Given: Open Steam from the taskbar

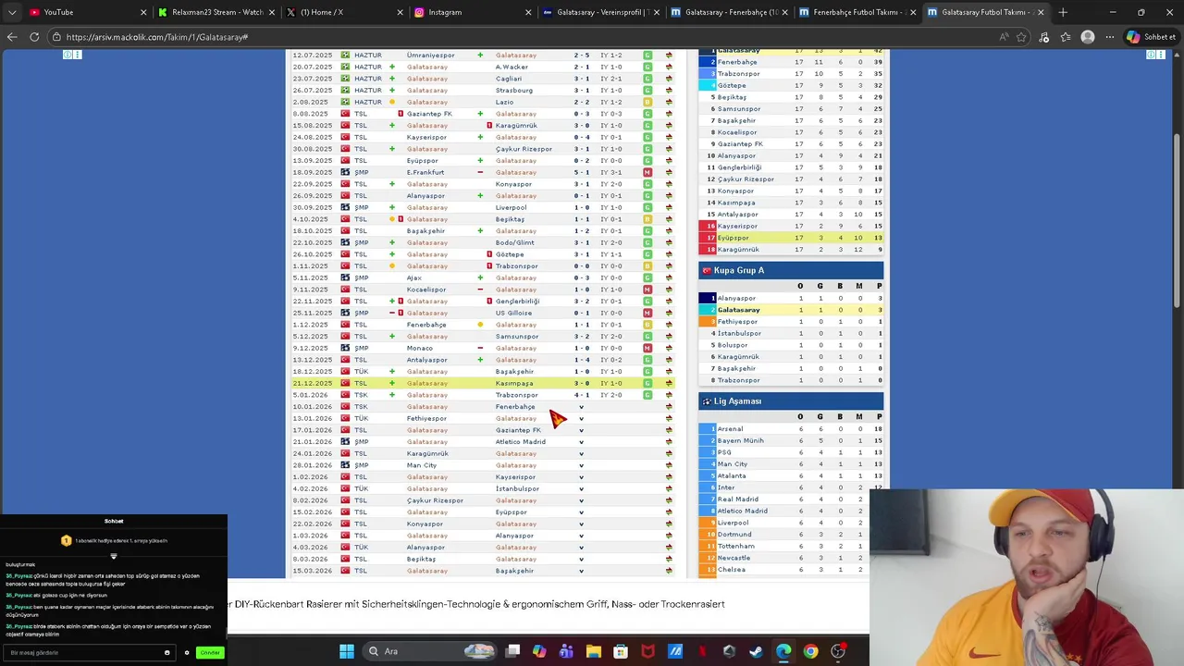Looking at the screenshot, I should pos(756,651).
